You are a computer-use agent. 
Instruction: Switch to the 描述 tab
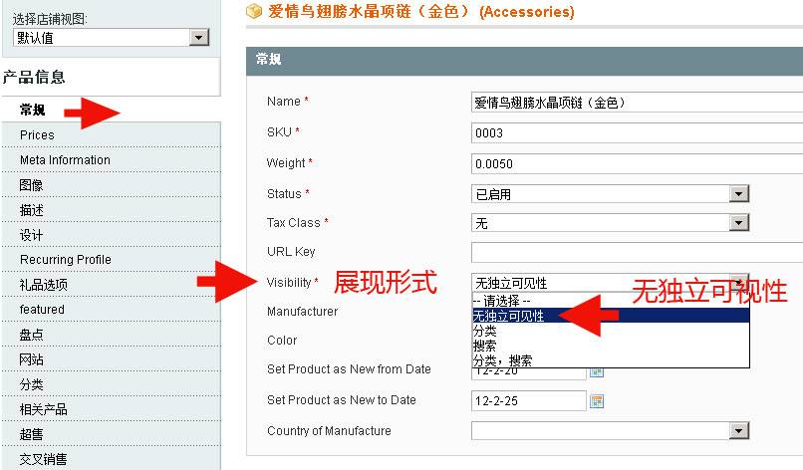[x=112, y=210]
